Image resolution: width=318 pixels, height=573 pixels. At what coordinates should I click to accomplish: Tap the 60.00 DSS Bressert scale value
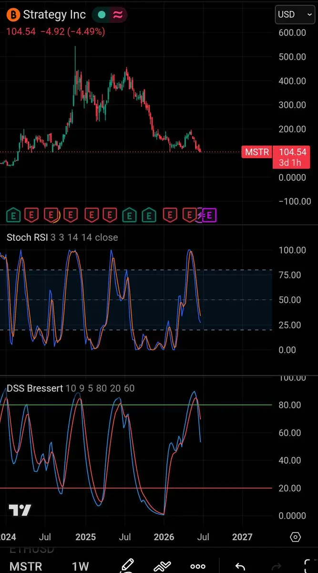pyautogui.click(x=289, y=433)
